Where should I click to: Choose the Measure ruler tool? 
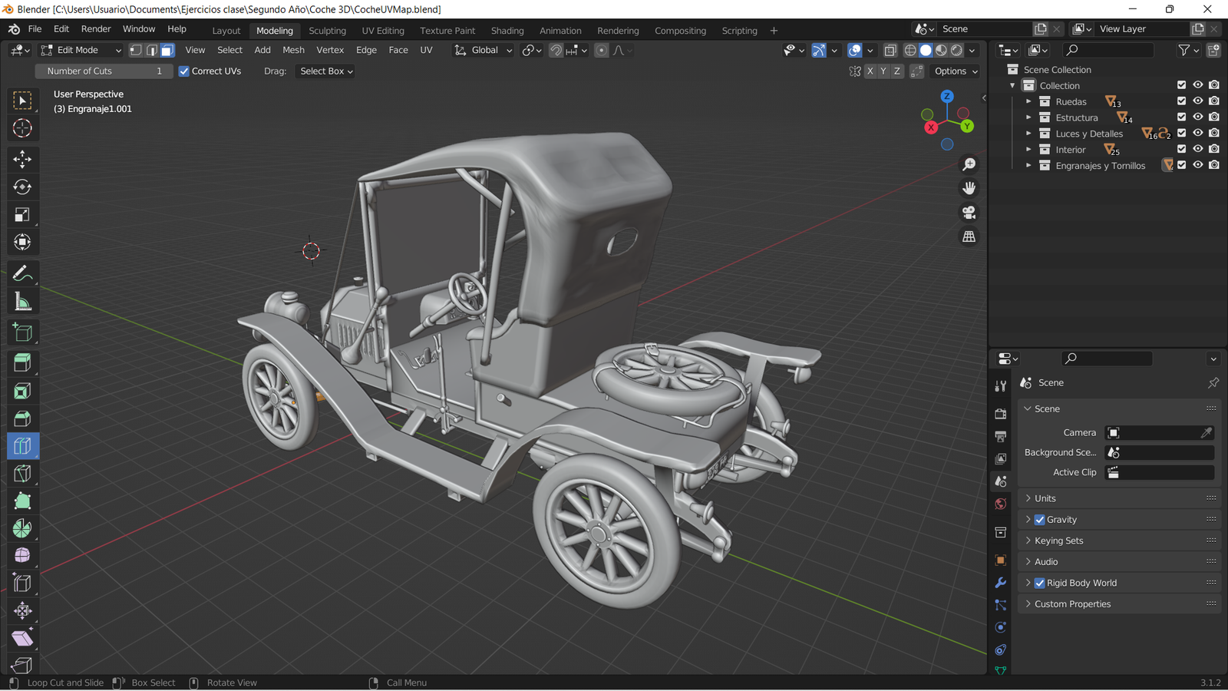pos(22,303)
